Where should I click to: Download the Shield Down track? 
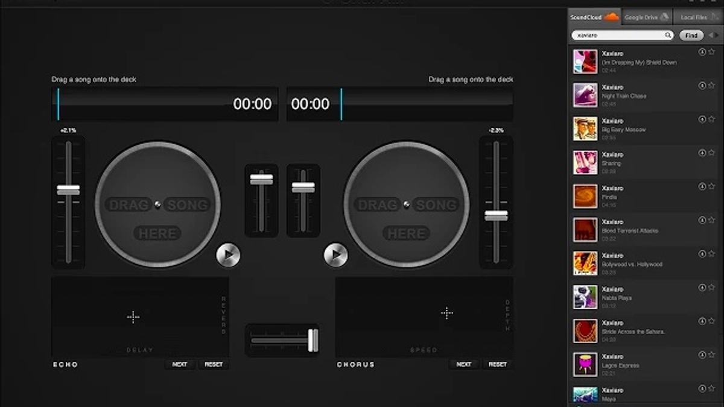coord(702,52)
